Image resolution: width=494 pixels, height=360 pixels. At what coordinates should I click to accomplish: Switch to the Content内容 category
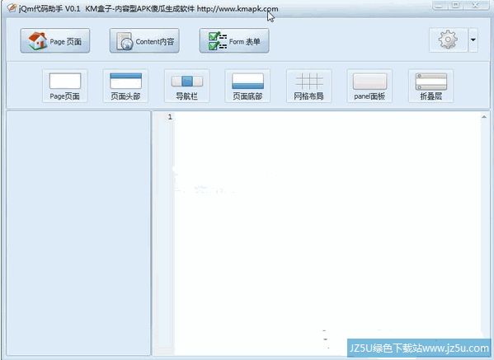pyautogui.click(x=144, y=41)
